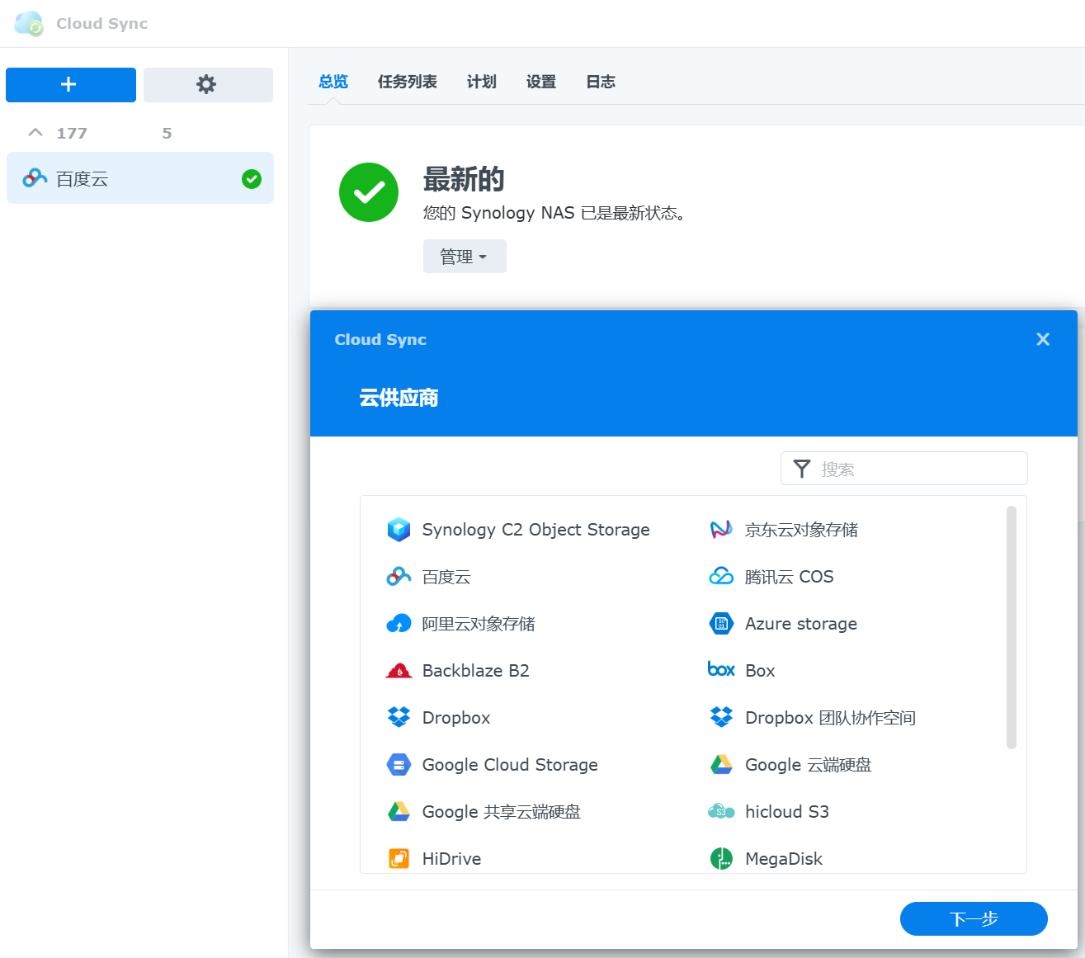
Task: Click the 下一步 button
Action: click(x=974, y=918)
